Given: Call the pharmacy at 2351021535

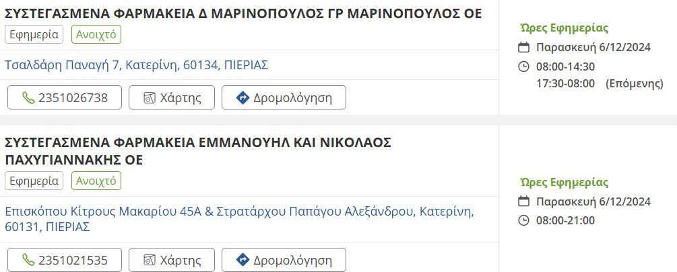Looking at the screenshot, I should tap(65, 260).
